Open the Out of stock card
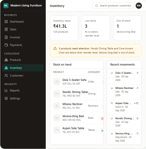The width and height of the screenshot is (146, 149). click(127, 28)
